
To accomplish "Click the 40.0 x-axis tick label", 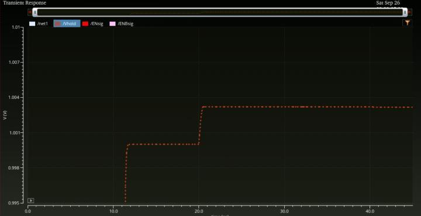I will click(x=370, y=211).
